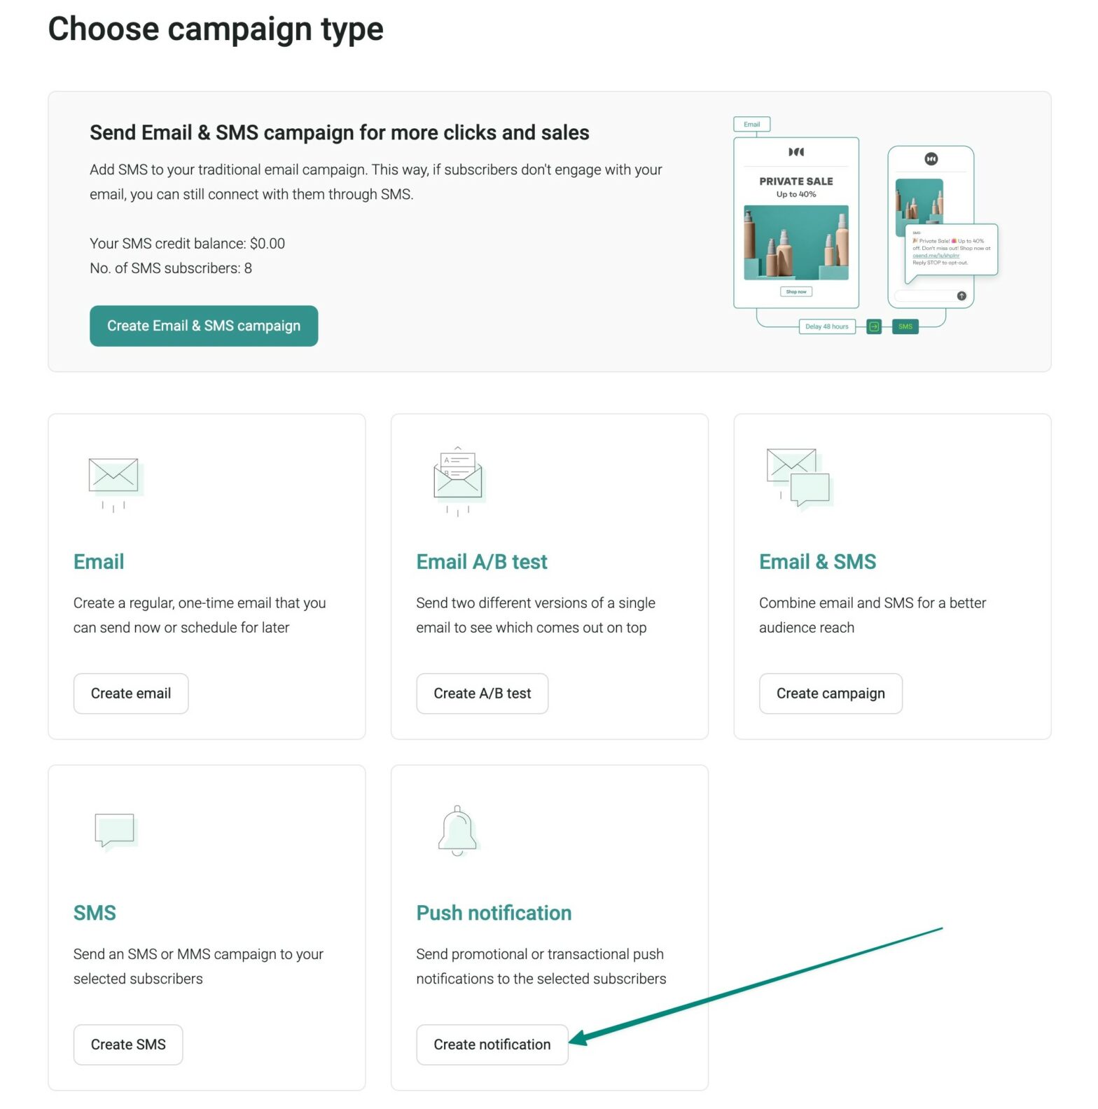Click the osend.me link in the SMS preview
The image size is (1098, 1109).
click(936, 256)
